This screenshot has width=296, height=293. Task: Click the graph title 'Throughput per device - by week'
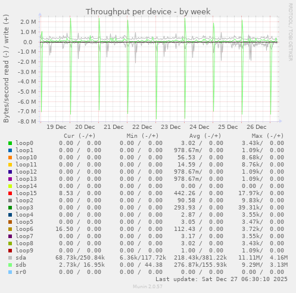(148, 12)
